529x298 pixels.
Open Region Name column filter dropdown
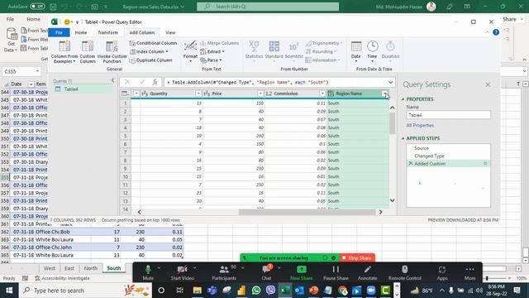coord(384,94)
